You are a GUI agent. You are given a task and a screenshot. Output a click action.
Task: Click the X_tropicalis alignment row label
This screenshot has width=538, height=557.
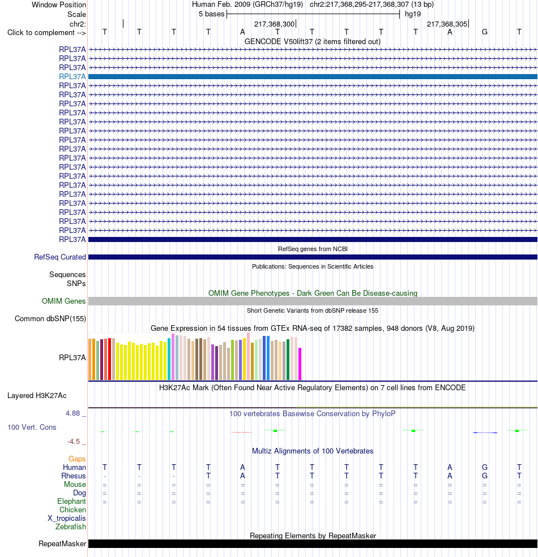(x=66, y=519)
